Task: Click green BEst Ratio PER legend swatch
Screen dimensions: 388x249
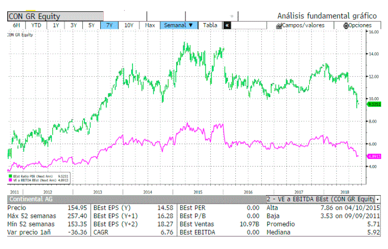Action: click(x=10, y=175)
